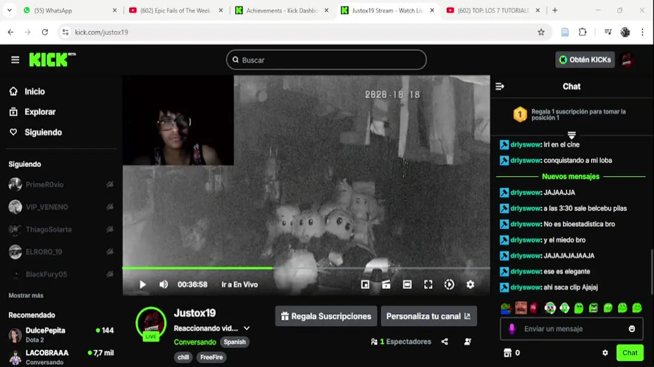The image size is (654, 367).
Task: Open the Siguiendo sidebar page
Action: click(36, 132)
